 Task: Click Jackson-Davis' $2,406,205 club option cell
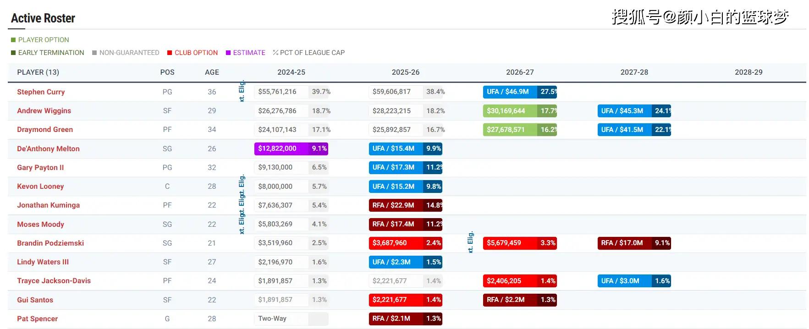click(520, 281)
